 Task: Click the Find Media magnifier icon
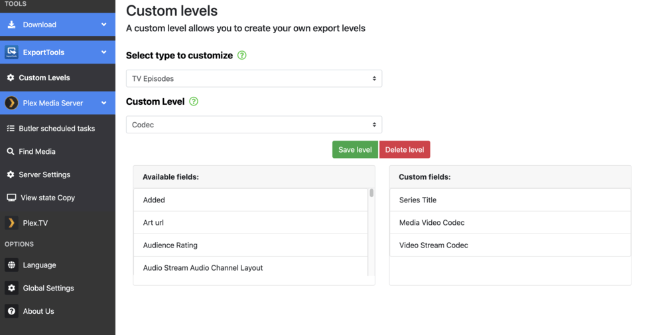[x=11, y=151]
